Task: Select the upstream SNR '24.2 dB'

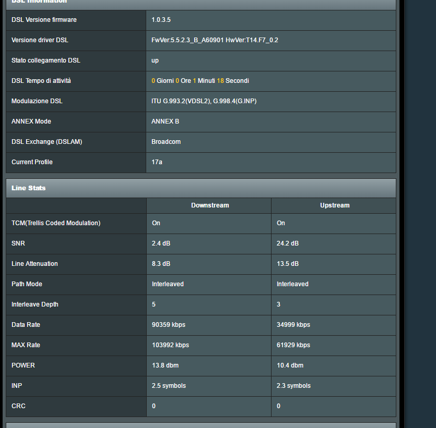Action: pyautogui.click(x=288, y=243)
